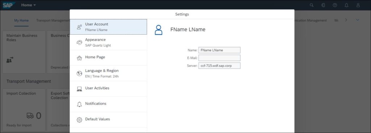
Task: Switch to the My Home tab
Action: click(x=21, y=21)
